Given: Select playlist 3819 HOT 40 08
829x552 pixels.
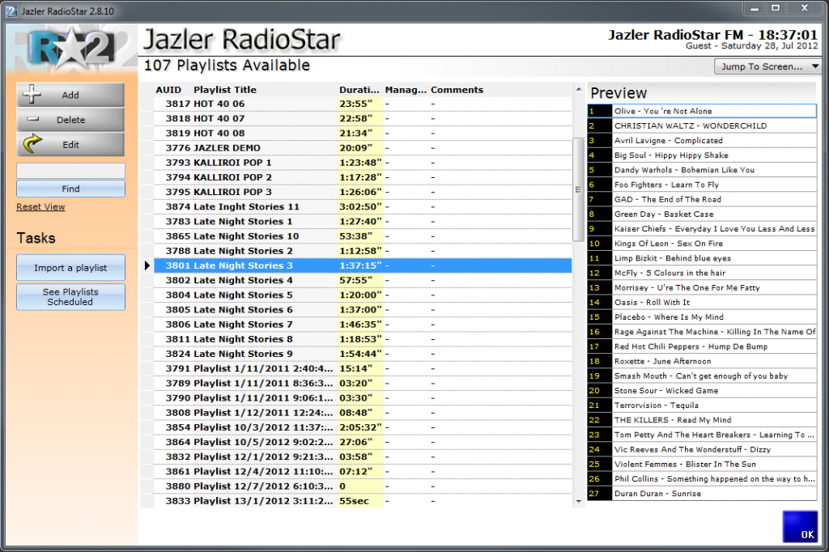Looking at the screenshot, I should pos(363,134).
